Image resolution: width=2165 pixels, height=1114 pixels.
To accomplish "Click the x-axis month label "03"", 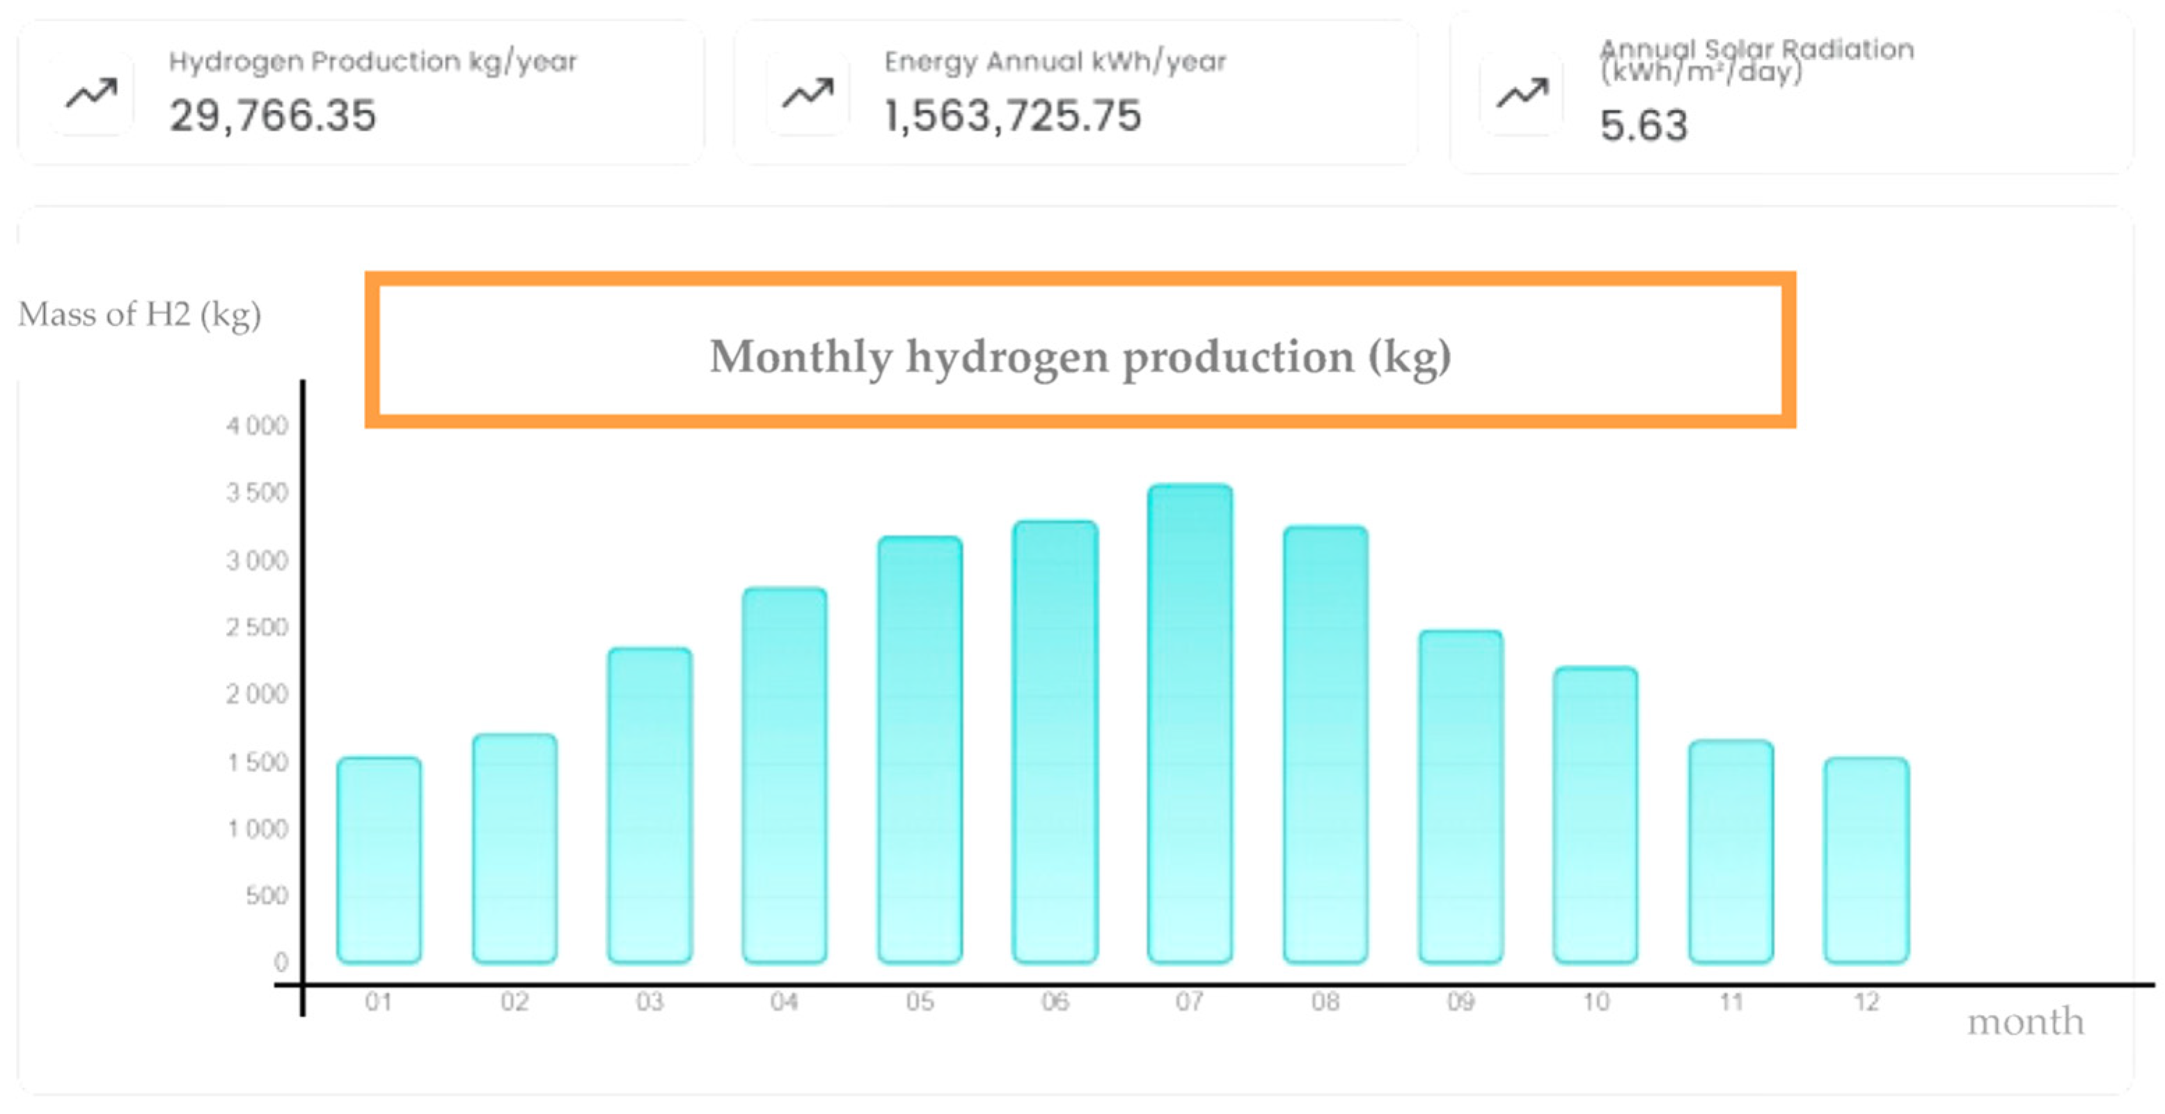I will (x=649, y=1002).
